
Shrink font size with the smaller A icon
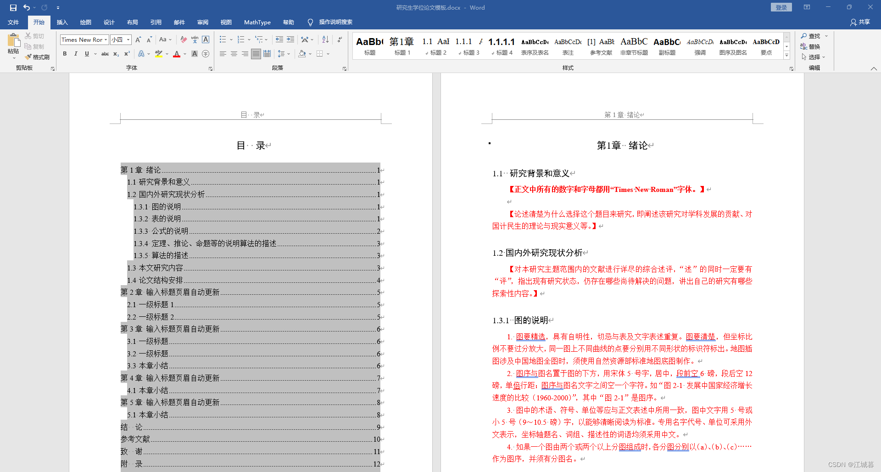click(149, 40)
